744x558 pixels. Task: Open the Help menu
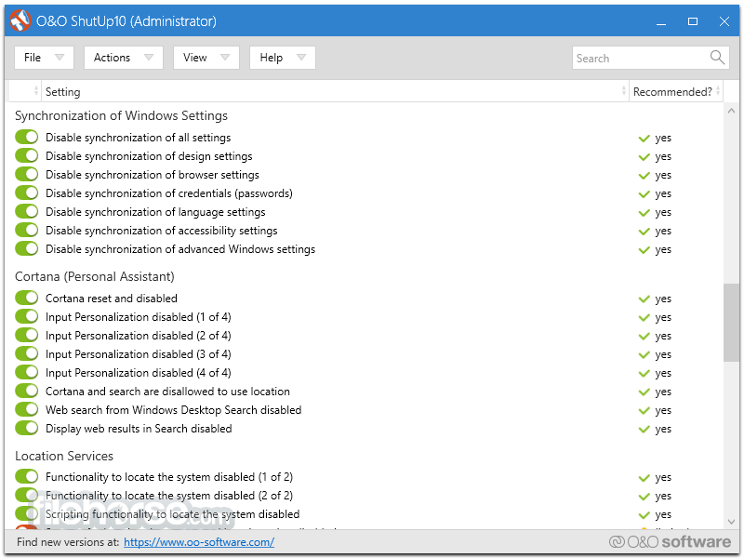point(283,58)
